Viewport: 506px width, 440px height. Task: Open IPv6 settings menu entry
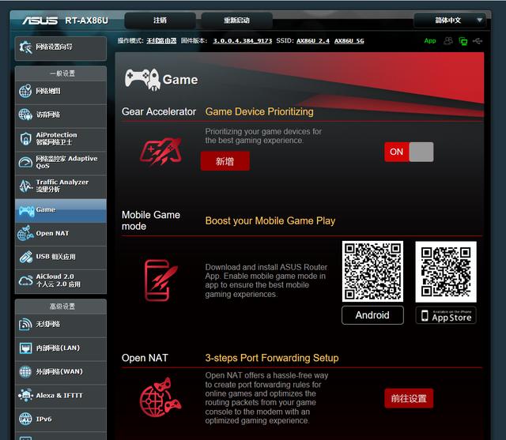tap(61, 419)
